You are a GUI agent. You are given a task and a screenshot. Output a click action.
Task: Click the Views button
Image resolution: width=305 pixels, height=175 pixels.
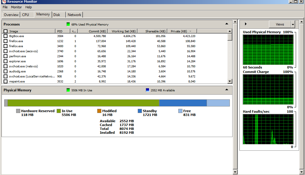(280, 24)
